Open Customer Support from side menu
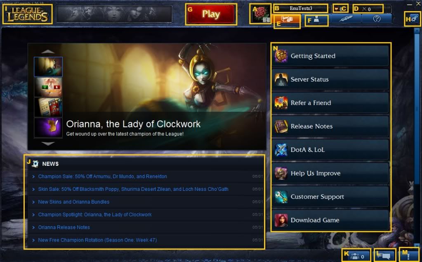 330,197
